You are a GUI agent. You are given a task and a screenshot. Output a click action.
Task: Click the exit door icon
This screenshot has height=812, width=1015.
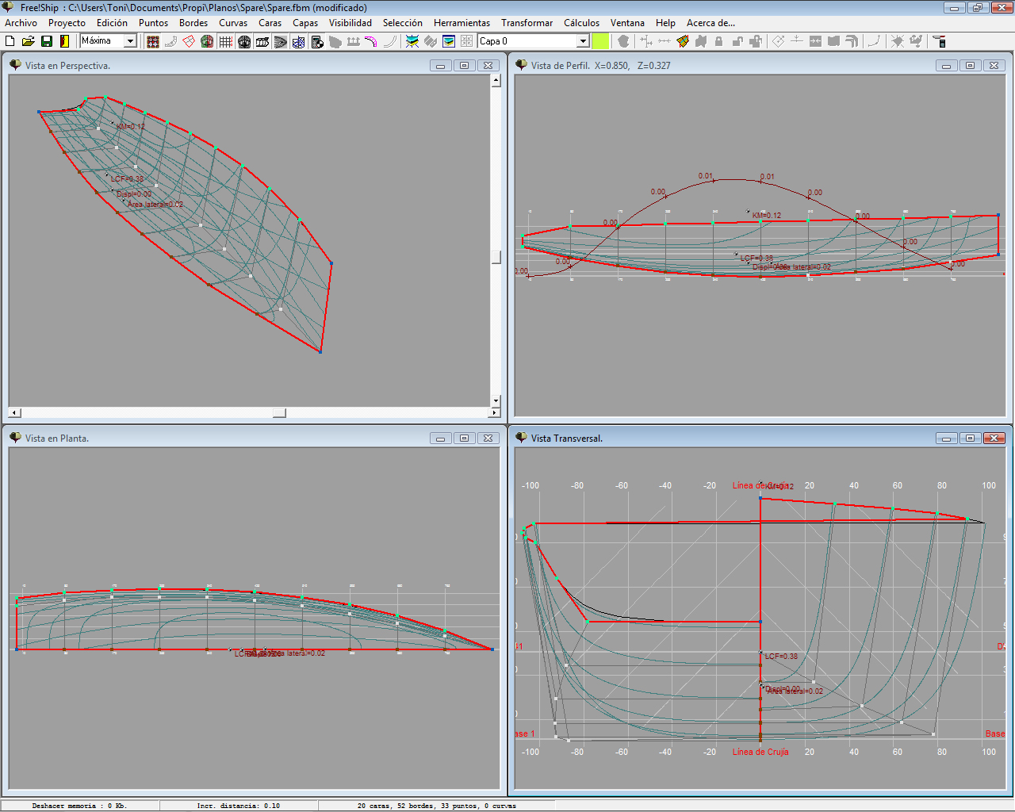[x=64, y=41]
